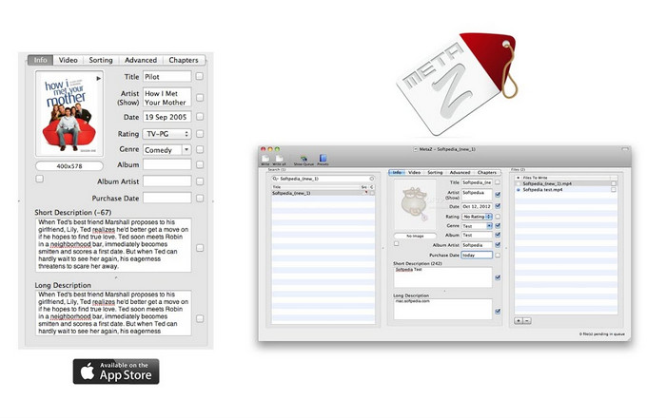Click the 400x578 image size button
This screenshot has width=666, height=419.
click(x=69, y=166)
